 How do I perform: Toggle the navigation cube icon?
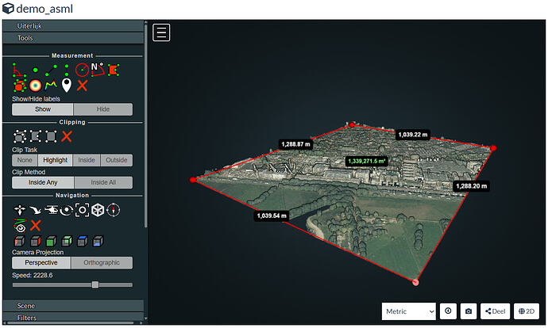click(x=98, y=210)
